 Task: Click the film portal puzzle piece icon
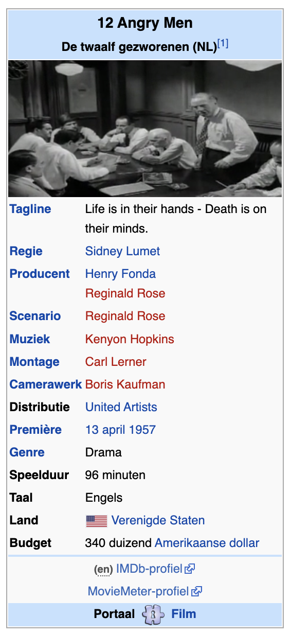point(153,614)
